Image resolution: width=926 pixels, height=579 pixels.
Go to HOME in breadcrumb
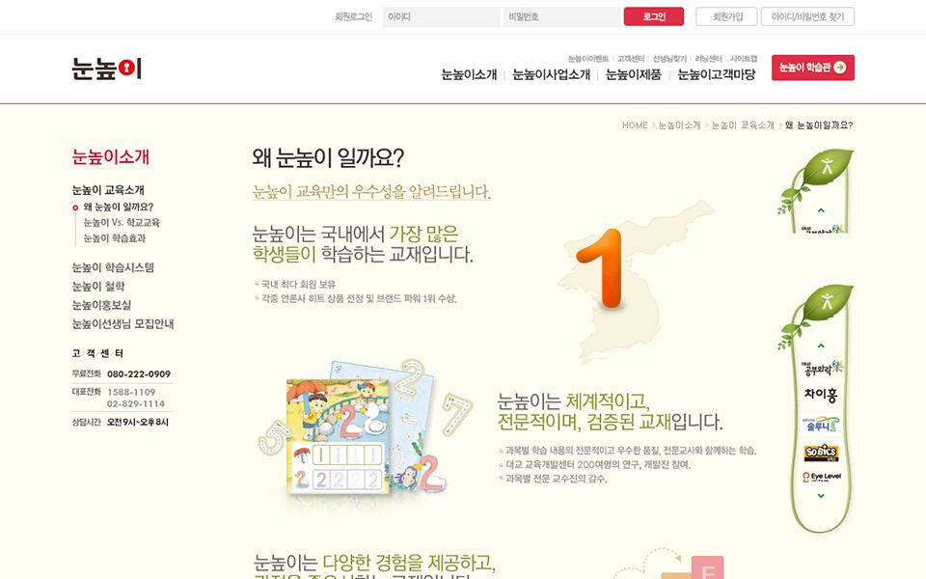click(x=635, y=125)
